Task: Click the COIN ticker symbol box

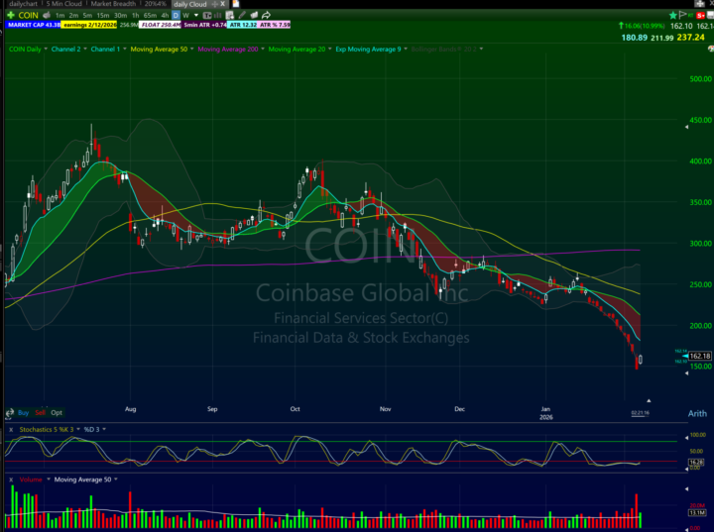Action: point(28,15)
